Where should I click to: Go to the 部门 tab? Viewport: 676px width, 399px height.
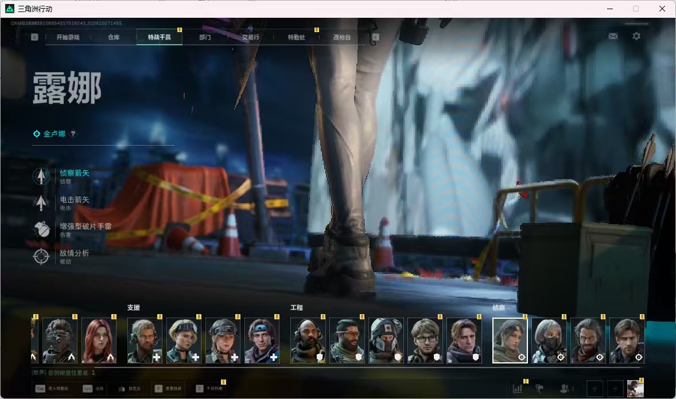205,37
